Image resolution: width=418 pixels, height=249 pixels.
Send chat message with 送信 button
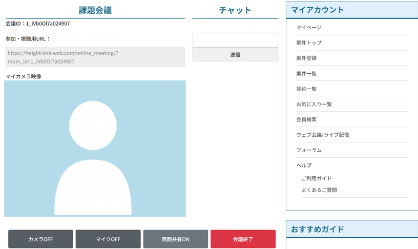235,54
